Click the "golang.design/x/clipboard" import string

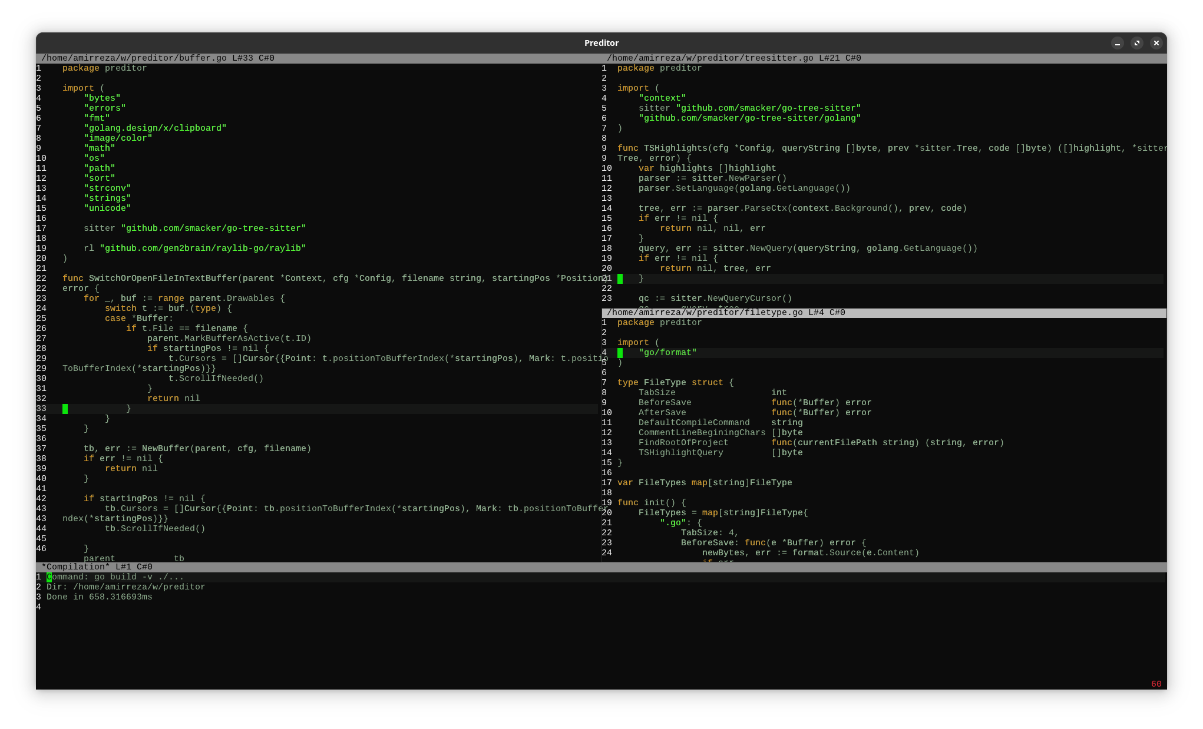(155, 128)
